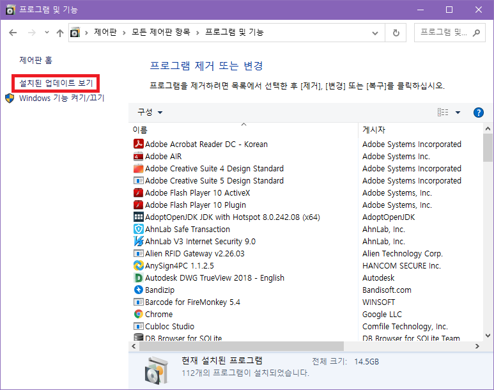Click the 프로그램 및 기능 search field
Image resolution: width=494 pixels, height=390 pixels.
tap(449, 33)
